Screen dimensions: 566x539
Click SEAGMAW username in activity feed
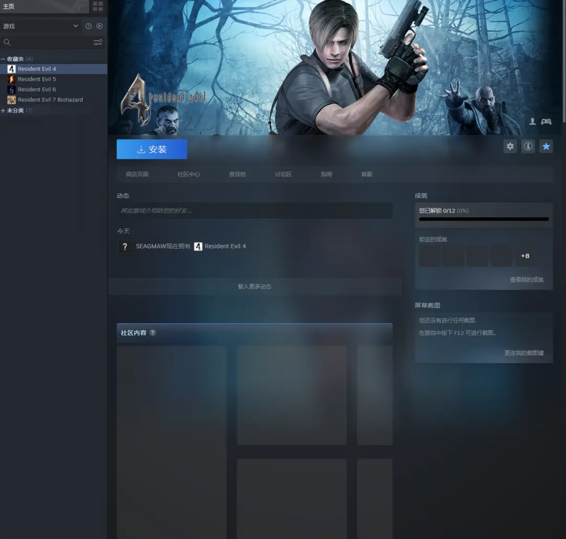pyautogui.click(x=151, y=246)
